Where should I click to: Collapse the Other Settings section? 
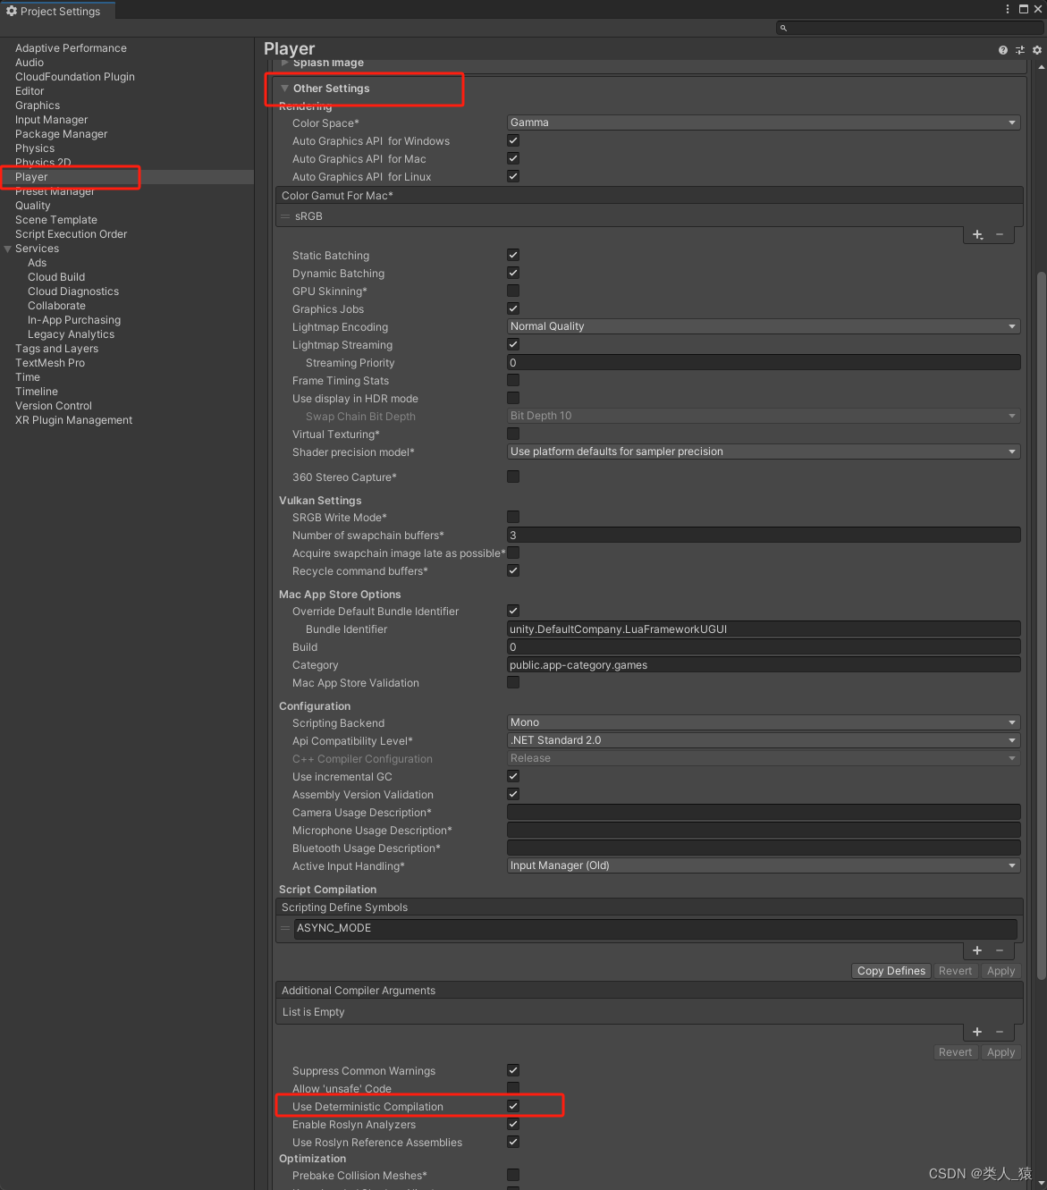point(284,89)
